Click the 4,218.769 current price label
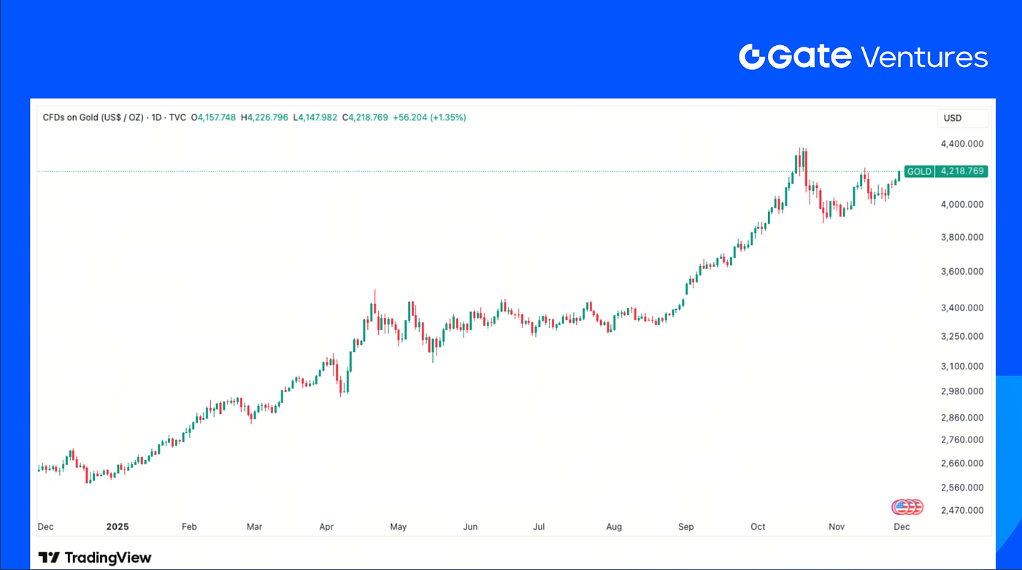This screenshot has width=1022, height=570. pos(962,171)
